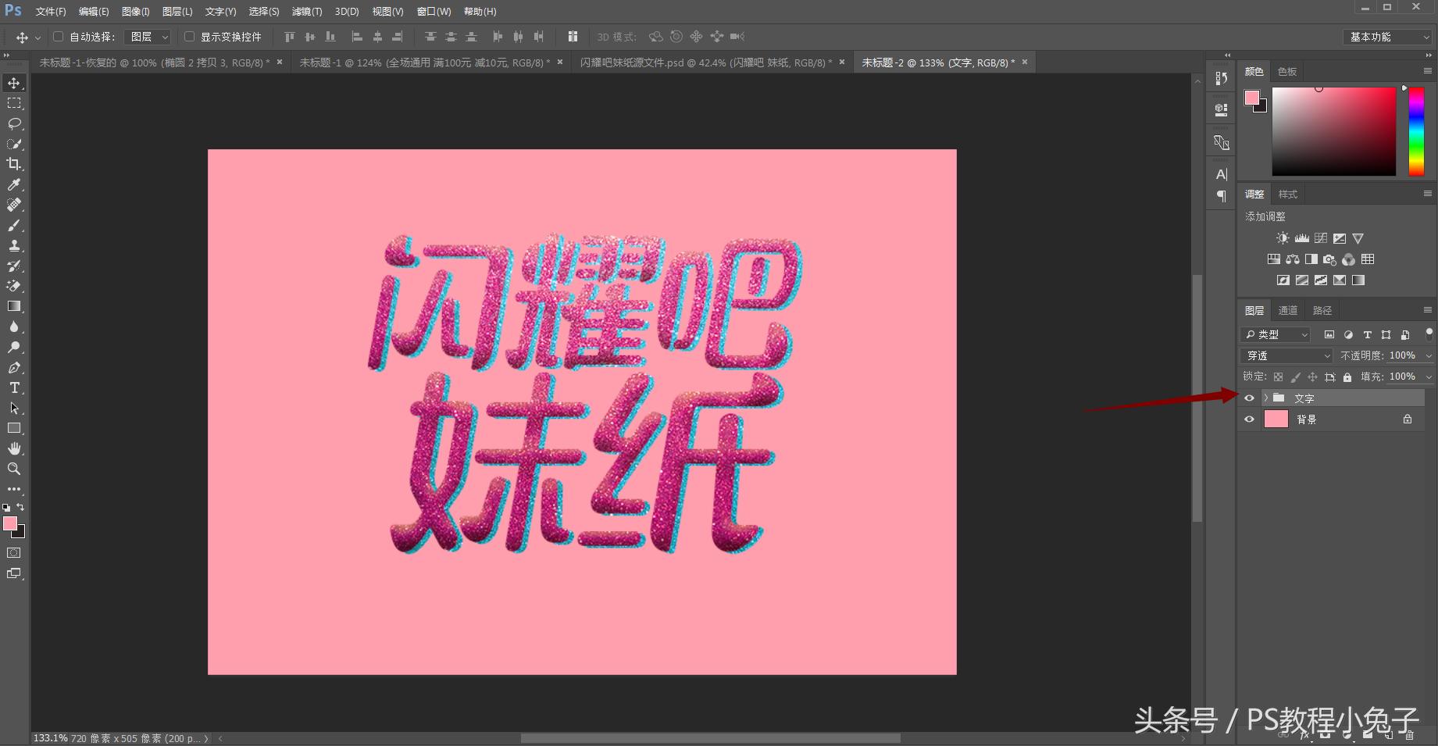Viewport: 1438px width, 746px height.
Task: Select the Move tool
Action: [x=13, y=82]
